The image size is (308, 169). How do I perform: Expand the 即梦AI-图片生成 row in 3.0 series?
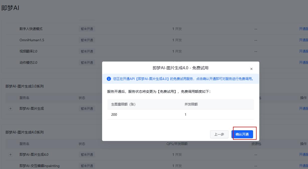[11, 108]
